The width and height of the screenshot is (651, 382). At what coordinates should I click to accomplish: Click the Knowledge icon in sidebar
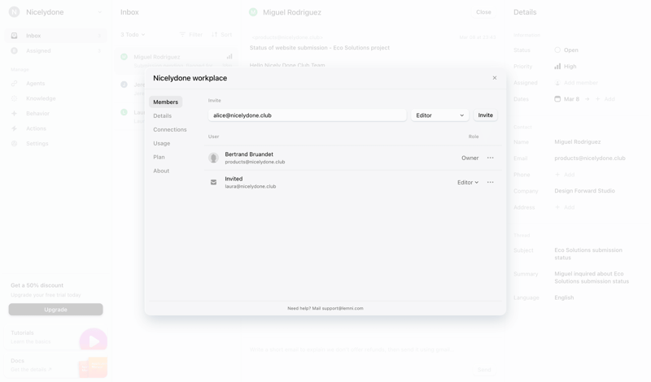coord(14,98)
